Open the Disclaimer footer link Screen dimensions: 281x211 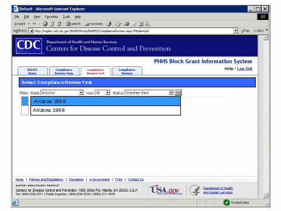coord(76,179)
